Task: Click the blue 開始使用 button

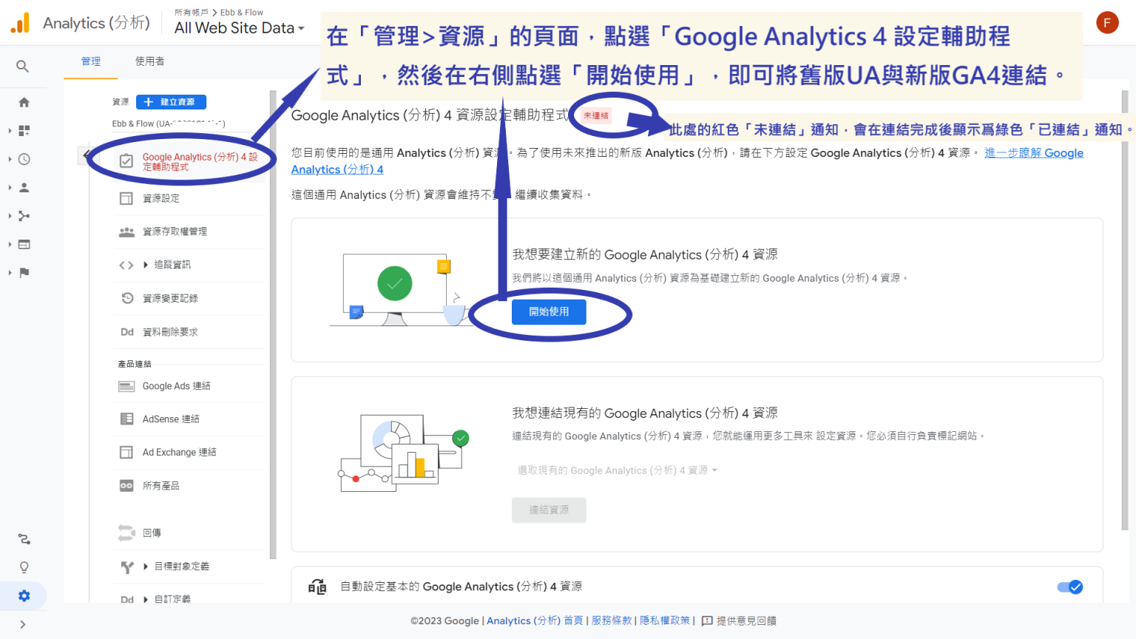Action: pos(549,312)
